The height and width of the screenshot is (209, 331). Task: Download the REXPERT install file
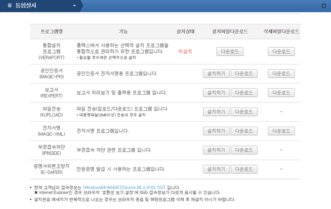tap(244, 93)
